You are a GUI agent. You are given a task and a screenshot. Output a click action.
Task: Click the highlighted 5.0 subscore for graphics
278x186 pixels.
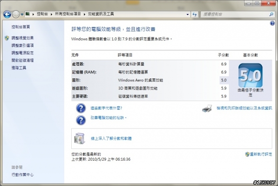pyautogui.click(x=224, y=80)
